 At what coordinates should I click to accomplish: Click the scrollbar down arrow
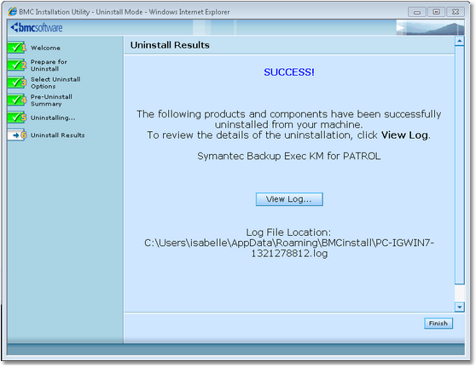pyautogui.click(x=460, y=307)
